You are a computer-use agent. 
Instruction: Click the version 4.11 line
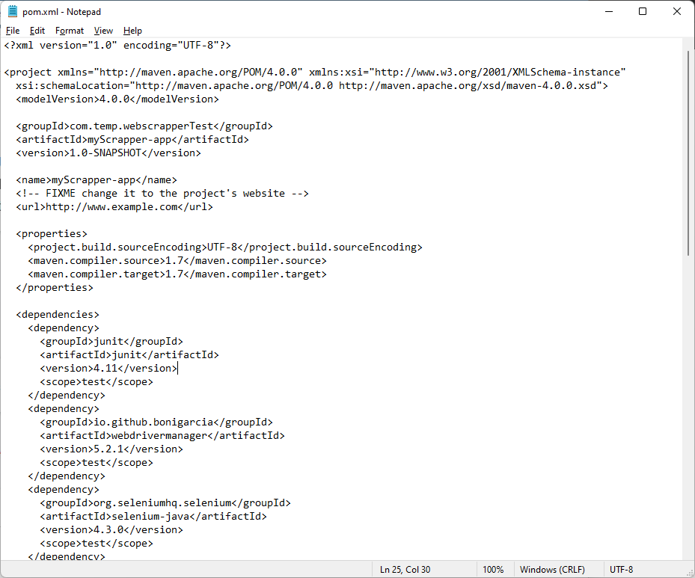pyautogui.click(x=108, y=369)
